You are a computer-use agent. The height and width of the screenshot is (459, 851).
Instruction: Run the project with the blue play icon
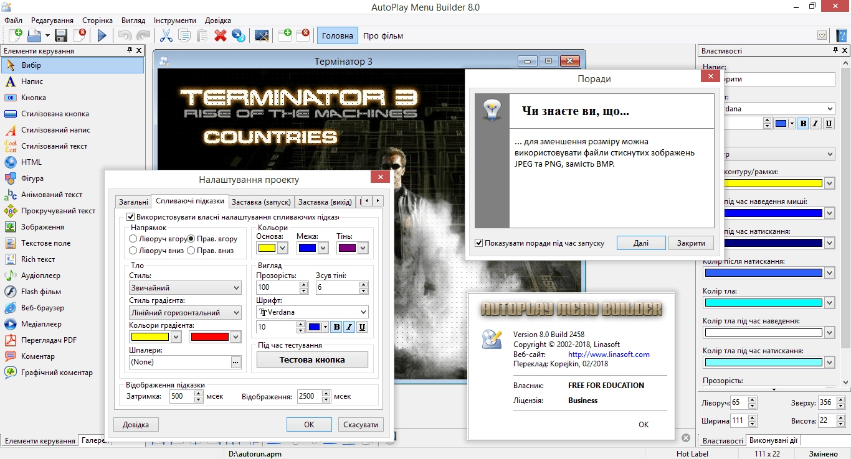102,35
